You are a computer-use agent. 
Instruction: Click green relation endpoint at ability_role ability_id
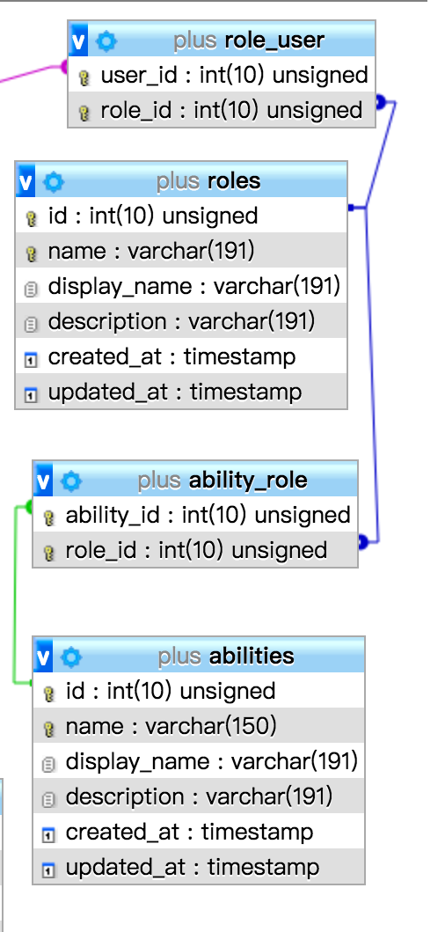28,507
